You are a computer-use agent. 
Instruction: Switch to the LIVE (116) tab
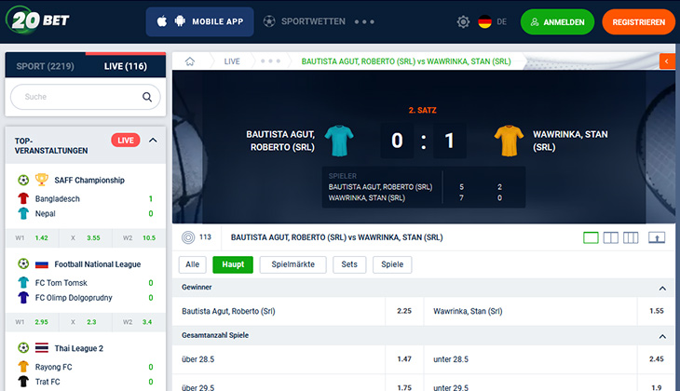point(126,66)
